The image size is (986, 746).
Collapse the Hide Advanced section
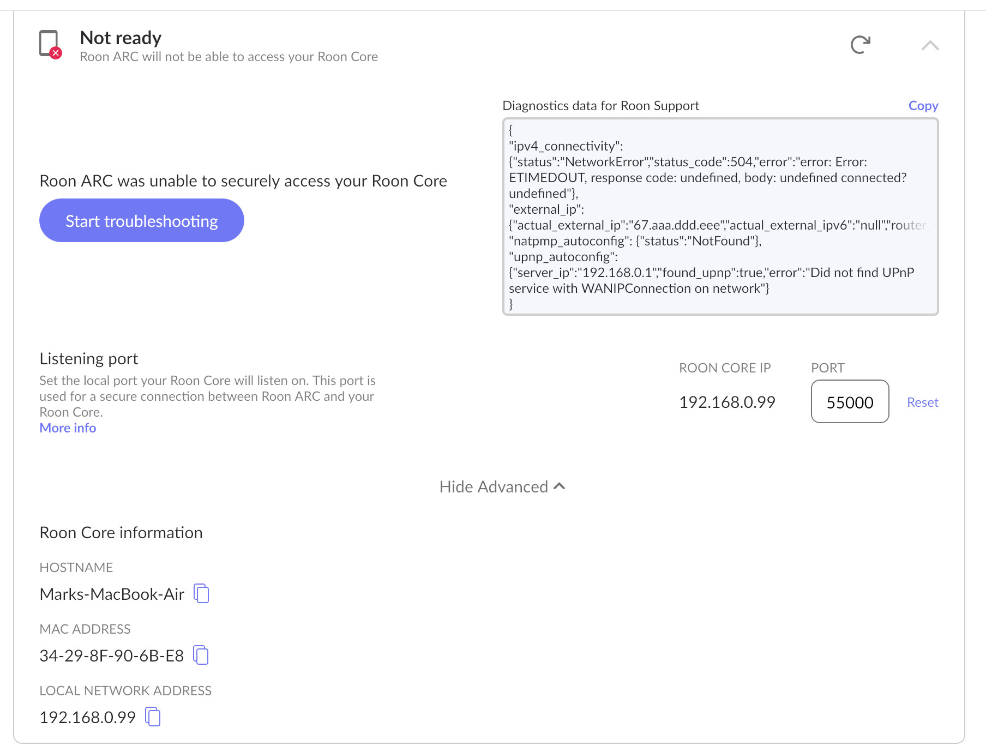point(502,486)
